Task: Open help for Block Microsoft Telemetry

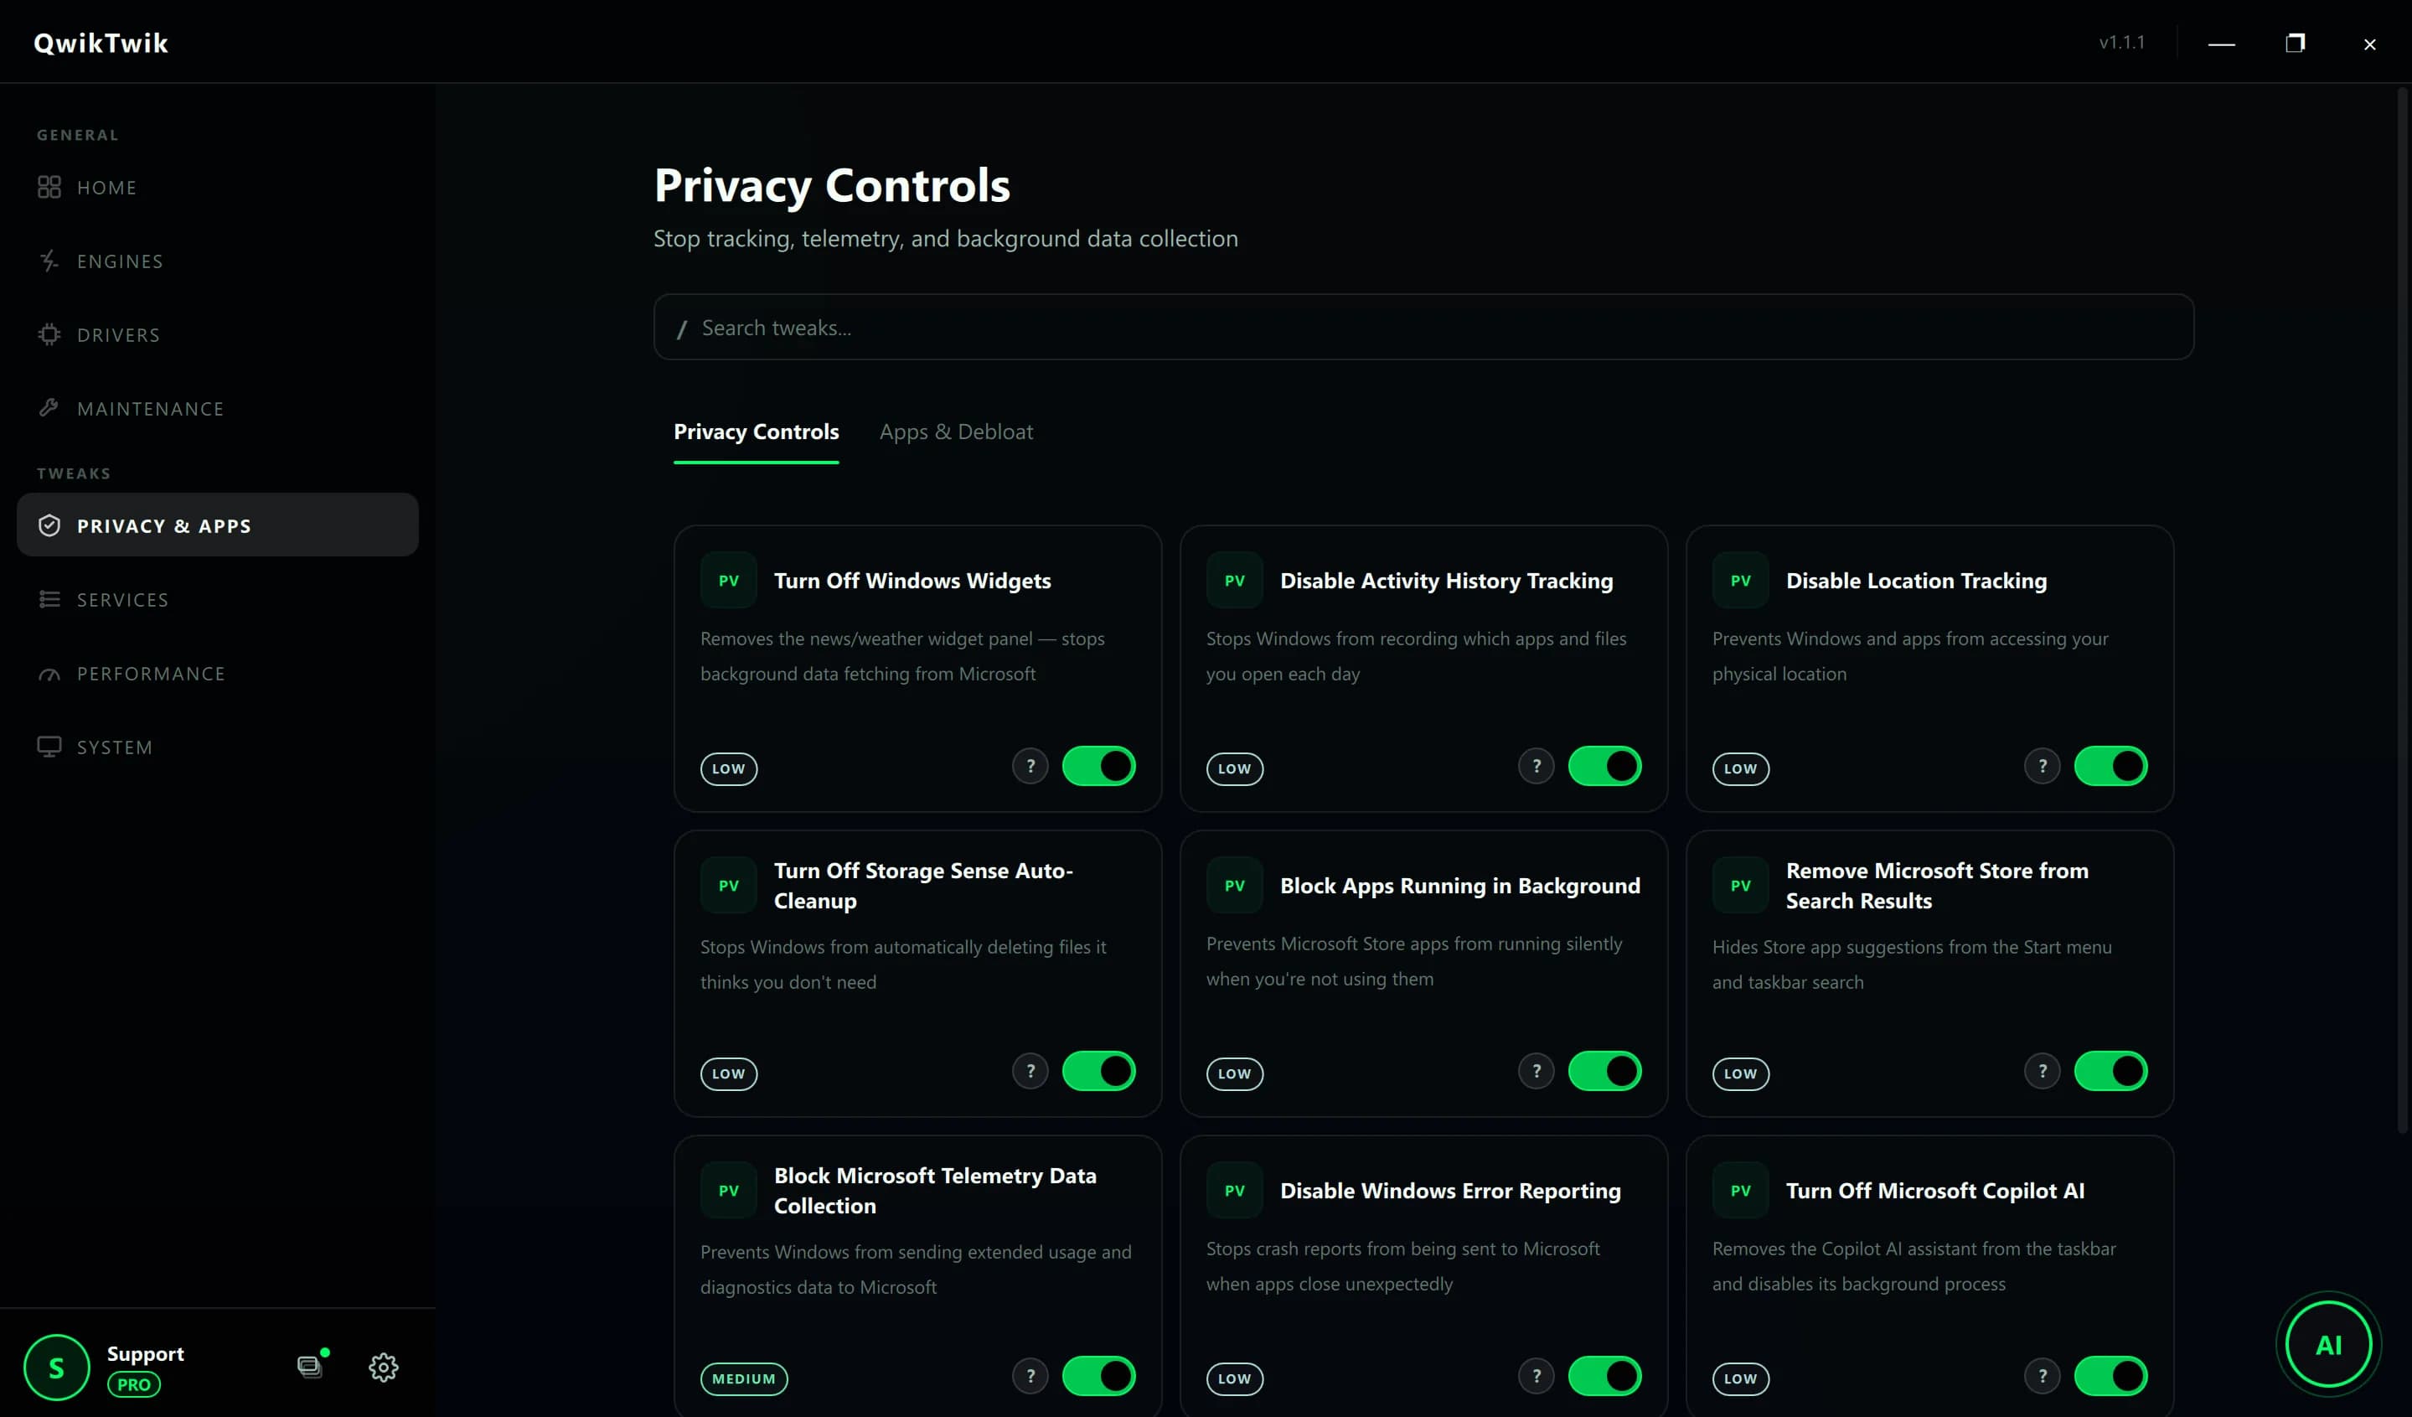Action: [1030, 1376]
